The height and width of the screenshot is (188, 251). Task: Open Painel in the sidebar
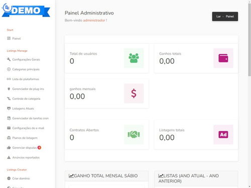point(17,39)
